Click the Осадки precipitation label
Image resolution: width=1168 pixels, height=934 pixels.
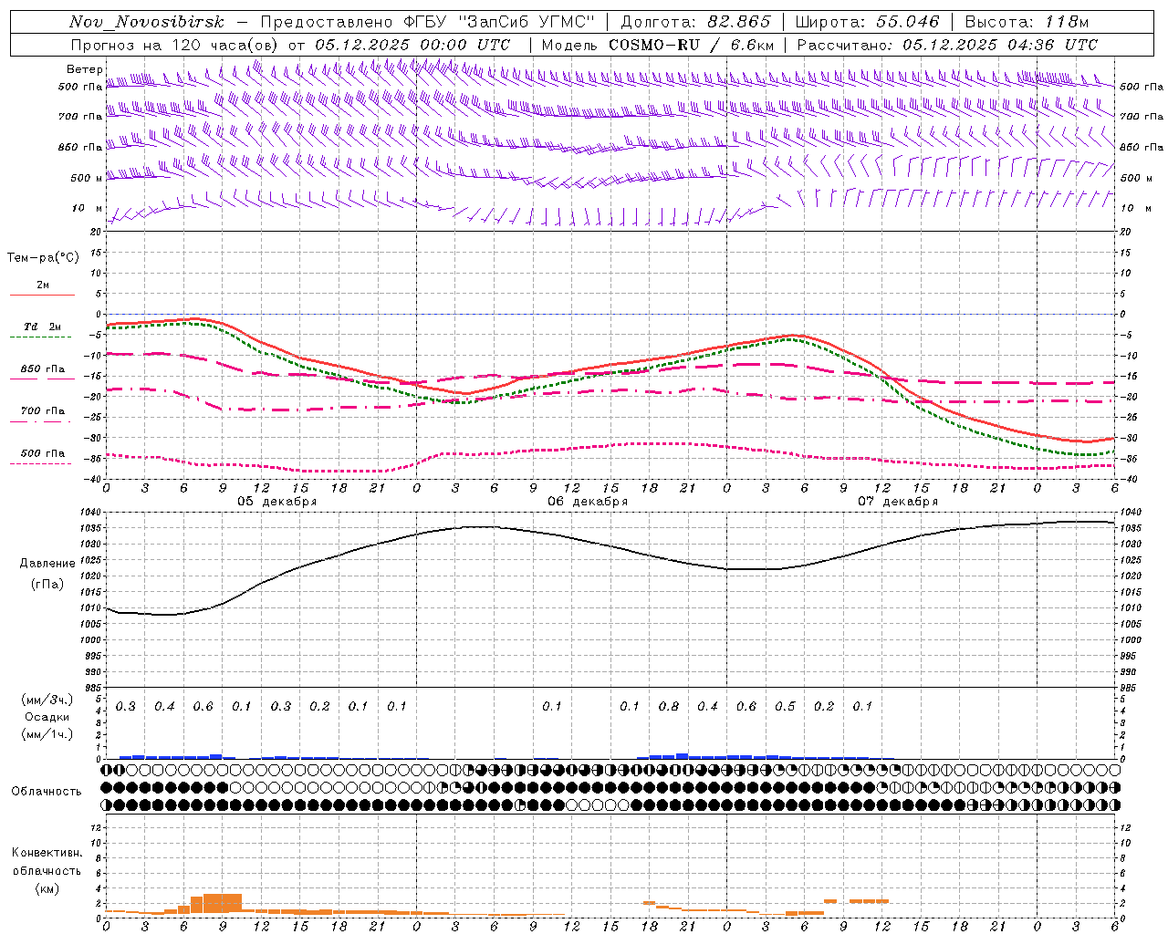(47, 717)
